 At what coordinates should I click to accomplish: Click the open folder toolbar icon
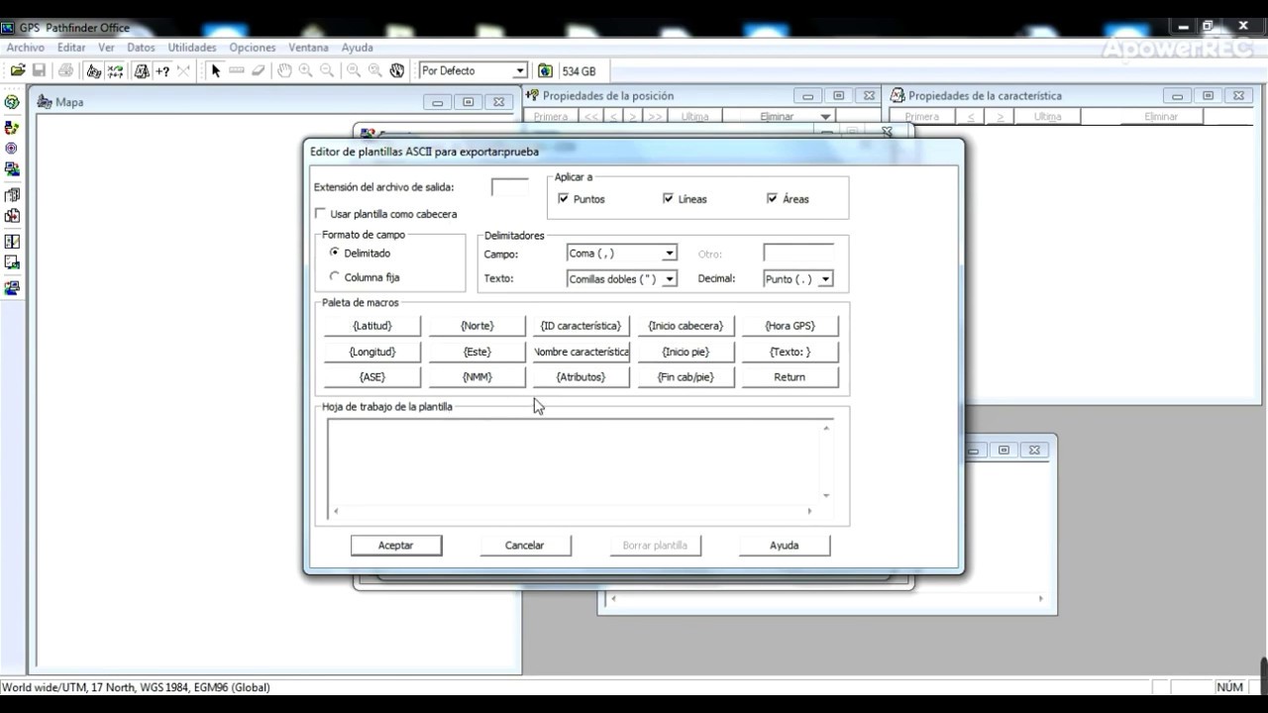pyautogui.click(x=18, y=70)
